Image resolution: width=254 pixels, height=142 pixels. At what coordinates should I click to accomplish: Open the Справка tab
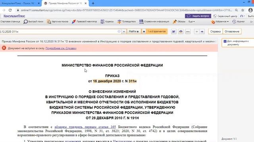click(216, 32)
